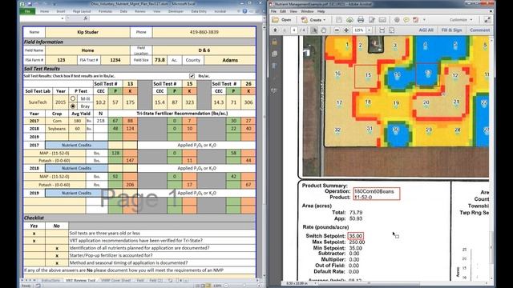
Task: Toggle the lbs/ac. soil test results checkbox
Action: coord(192,76)
